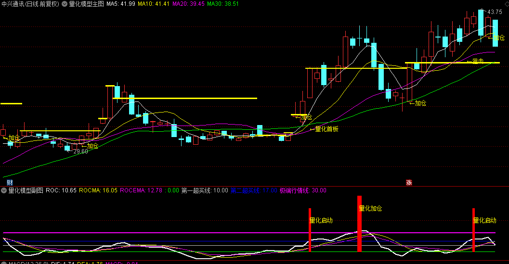Click the 量化首板 signal label
This screenshot has width=509, height=264.
(x=324, y=129)
